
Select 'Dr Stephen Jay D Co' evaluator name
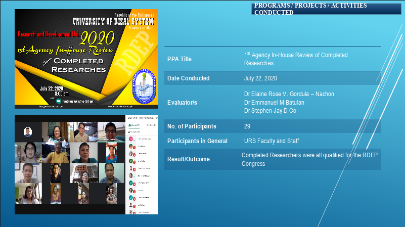(x=270, y=111)
